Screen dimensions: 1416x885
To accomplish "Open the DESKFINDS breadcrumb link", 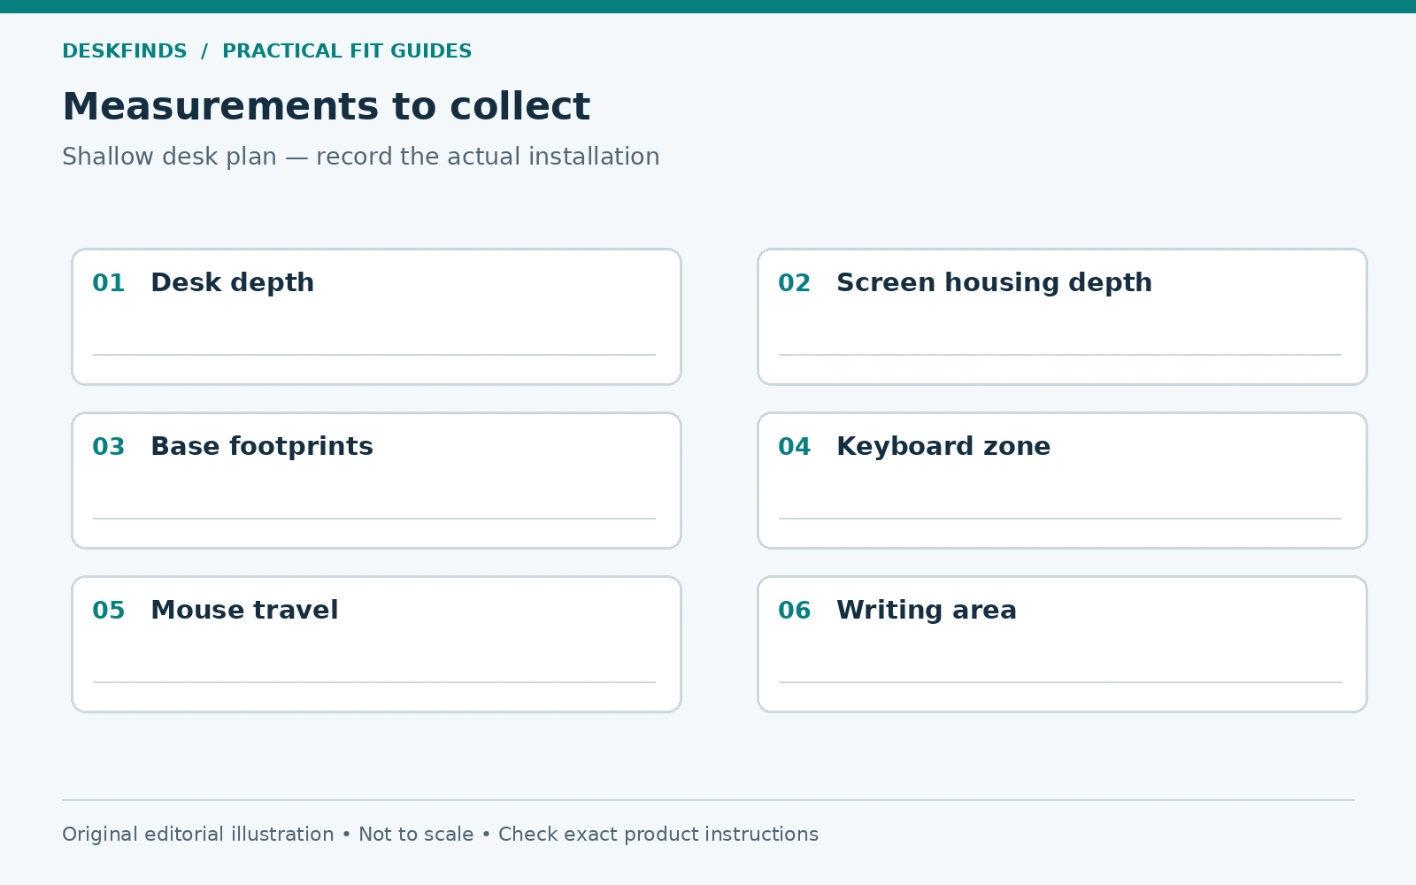I will pos(125,51).
